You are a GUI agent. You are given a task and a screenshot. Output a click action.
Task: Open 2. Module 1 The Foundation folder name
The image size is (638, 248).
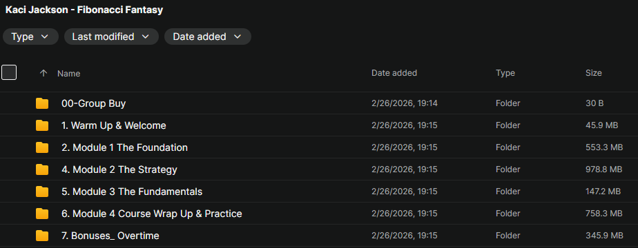click(x=124, y=147)
